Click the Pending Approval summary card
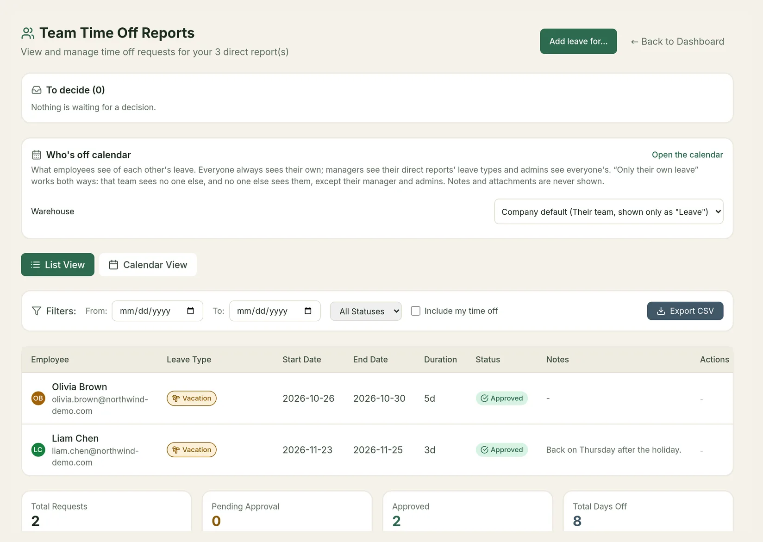The image size is (763, 542). (x=287, y=512)
